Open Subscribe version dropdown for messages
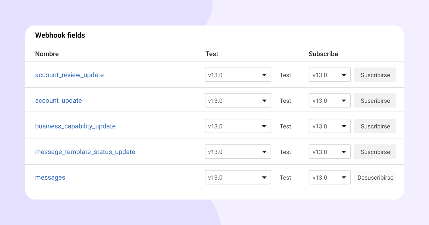This screenshot has width=429, height=225. tap(329, 177)
